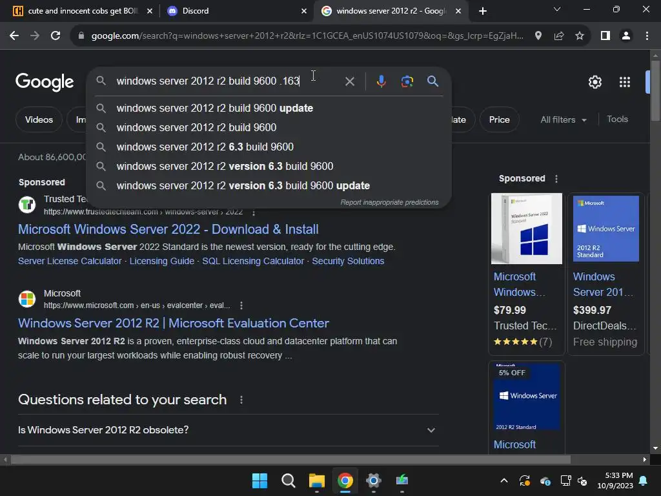Open Settings gear in taskbar
This screenshot has width=661, height=496.
(x=374, y=480)
